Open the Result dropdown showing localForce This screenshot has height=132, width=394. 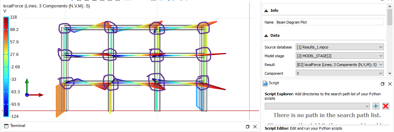coord(340,65)
